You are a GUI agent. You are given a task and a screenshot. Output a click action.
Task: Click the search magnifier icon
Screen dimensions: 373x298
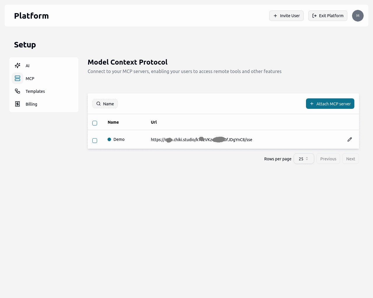click(x=98, y=104)
